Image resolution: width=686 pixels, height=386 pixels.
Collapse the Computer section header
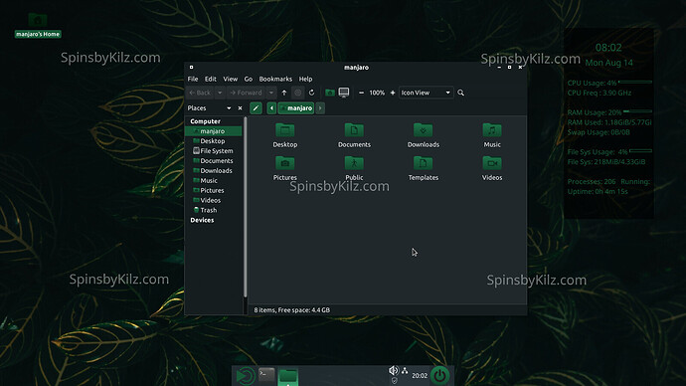click(x=205, y=121)
